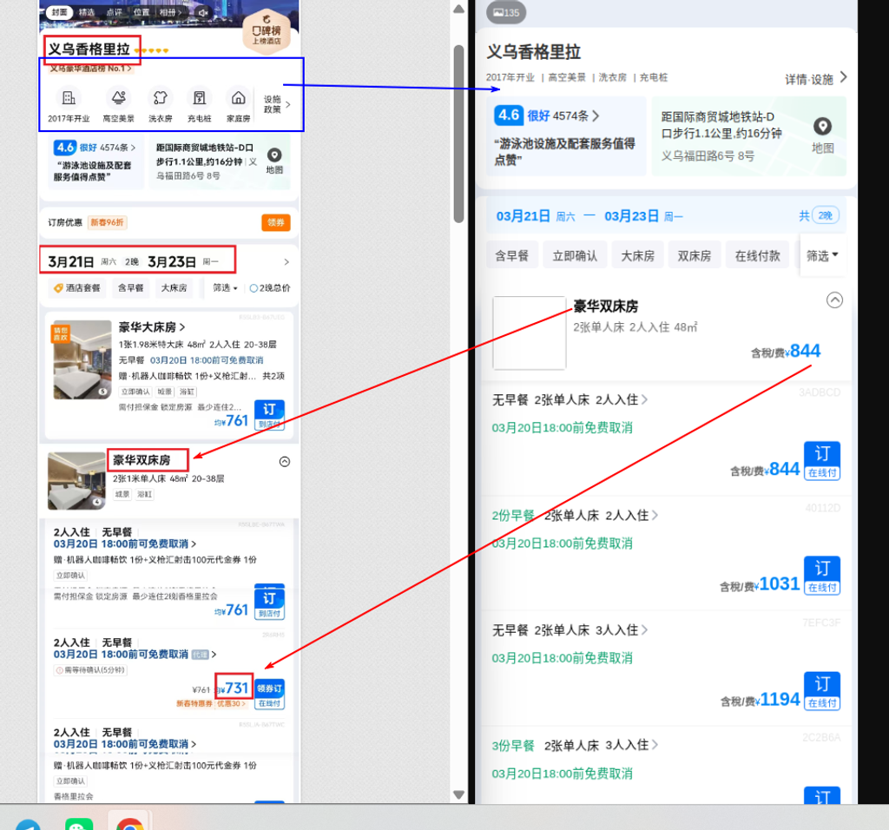Expand 3份早餐 2张单人床 3人入住 details

(575, 745)
